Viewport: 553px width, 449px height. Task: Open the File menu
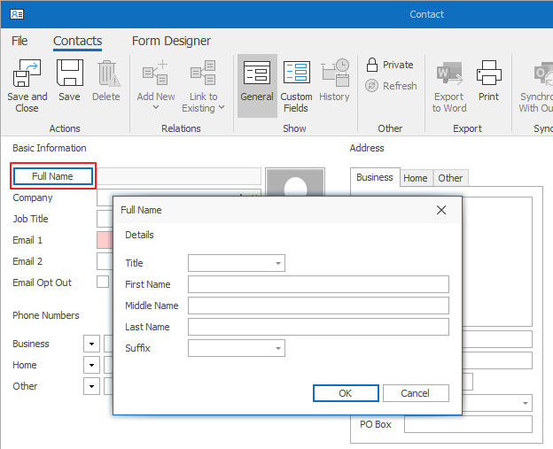click(19, 41)
